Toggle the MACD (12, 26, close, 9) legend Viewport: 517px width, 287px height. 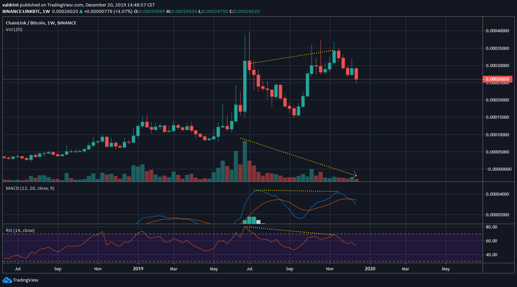tap(29, 188)
